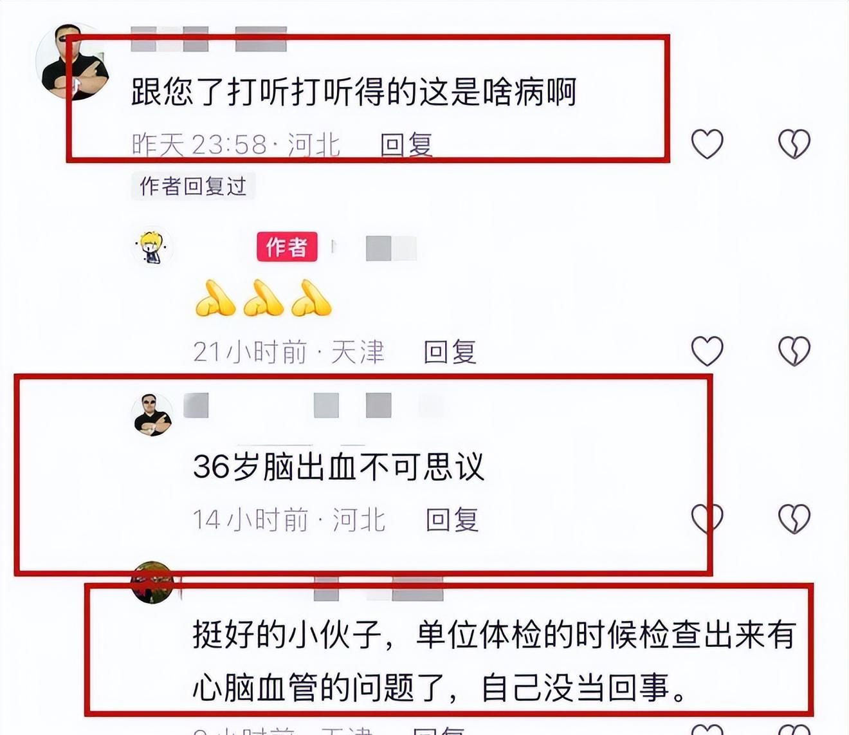Screen dimensions: 849x735
Task: Select the text 36岁脑出血不可思议
Action: [x=338, y=467]
